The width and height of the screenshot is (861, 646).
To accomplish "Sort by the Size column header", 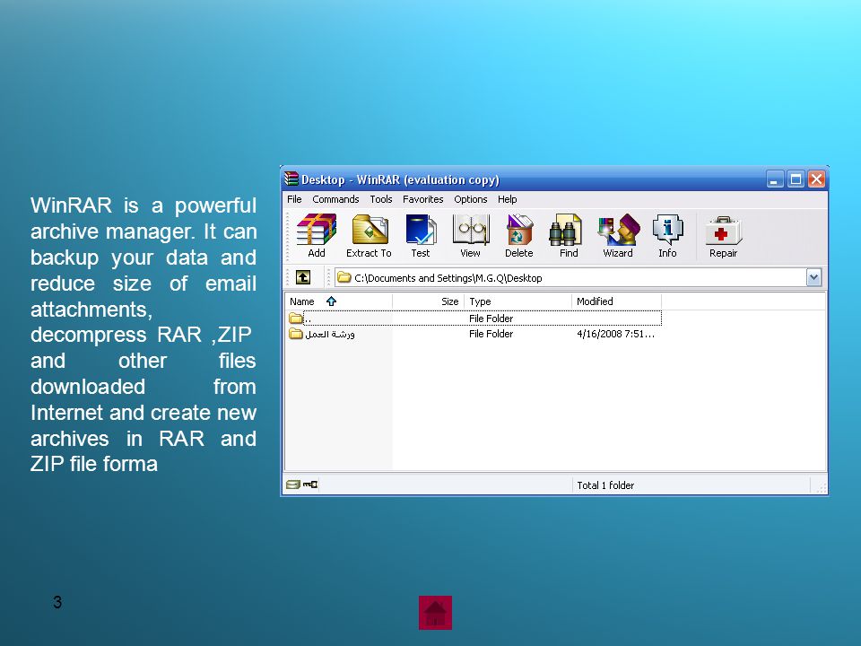I will [x=429, y=301].
